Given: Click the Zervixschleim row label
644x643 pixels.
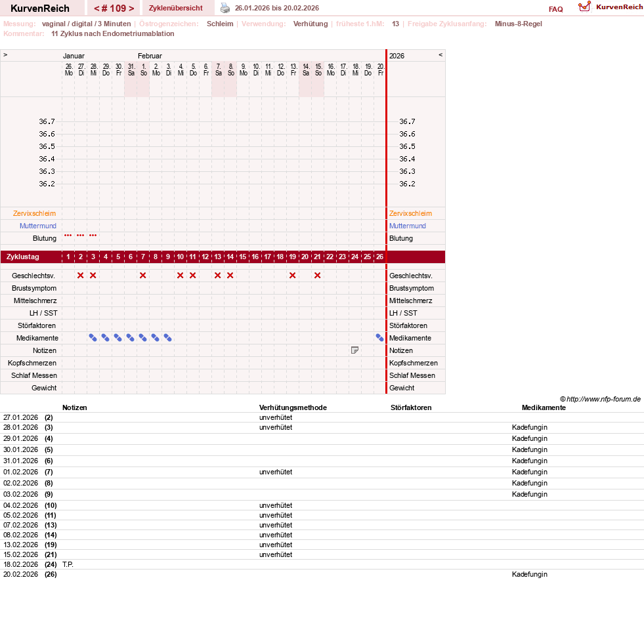Looking at the screenshot, I should [35, 213].
